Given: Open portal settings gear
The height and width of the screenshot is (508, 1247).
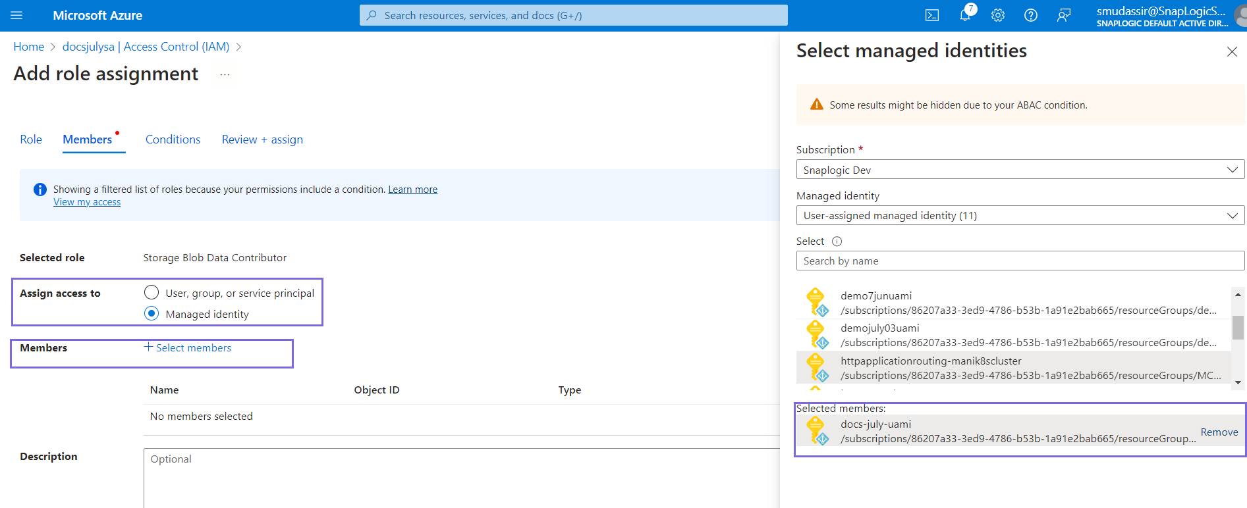Looking at the screenshot, I should click(x=998, y=15).
